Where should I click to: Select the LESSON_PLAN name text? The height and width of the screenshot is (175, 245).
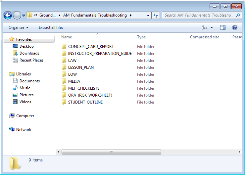[81, 67]
